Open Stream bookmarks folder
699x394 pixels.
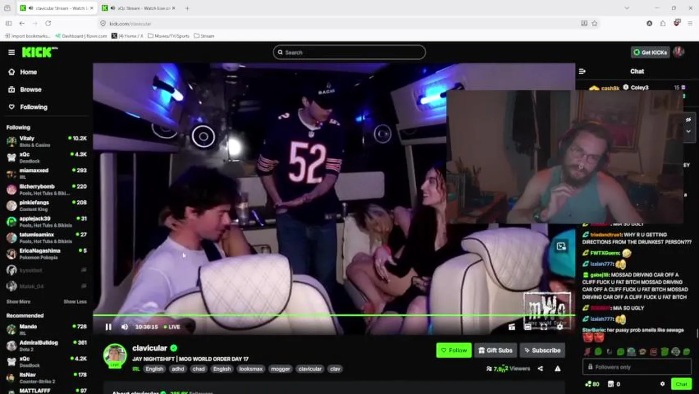pyautogui.click(x=204, y=36)
